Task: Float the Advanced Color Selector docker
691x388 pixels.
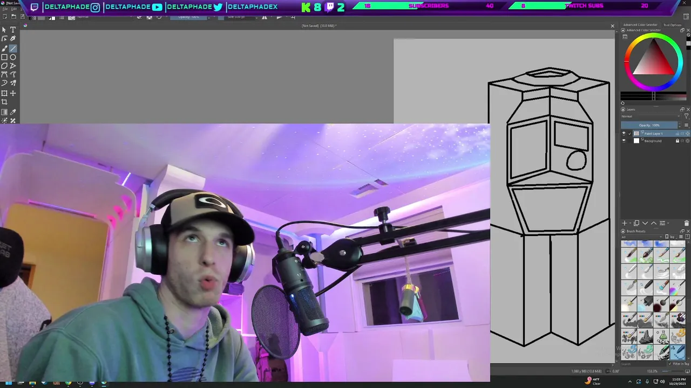Action: [x=682, y=30]
